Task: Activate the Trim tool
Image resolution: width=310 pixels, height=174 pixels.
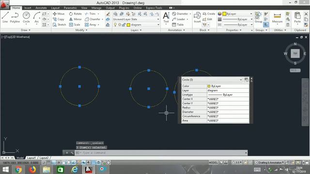Action: point(90,14)
